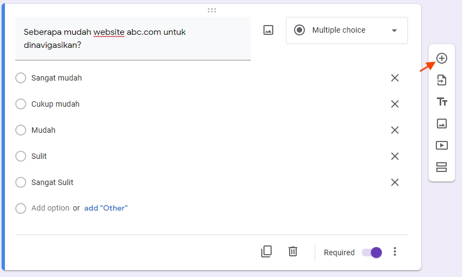Insert an image into the question
This screenshot has width=462, height=277.
268,30
